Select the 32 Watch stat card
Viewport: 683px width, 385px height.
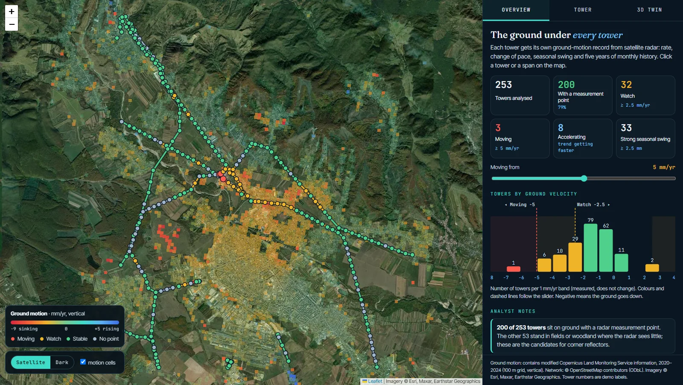pos(645,95)
